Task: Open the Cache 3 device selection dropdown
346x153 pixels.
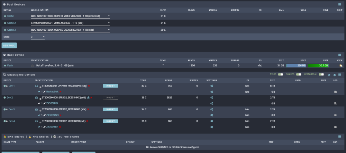Action: tap(70, 30)
